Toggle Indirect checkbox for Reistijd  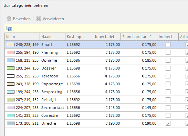[x=168, y=100]
